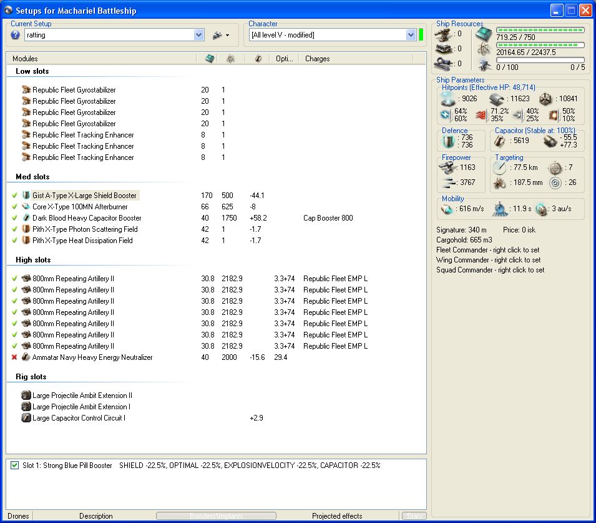
Task: Click the CPU usage progress bar
Action: 540,30
